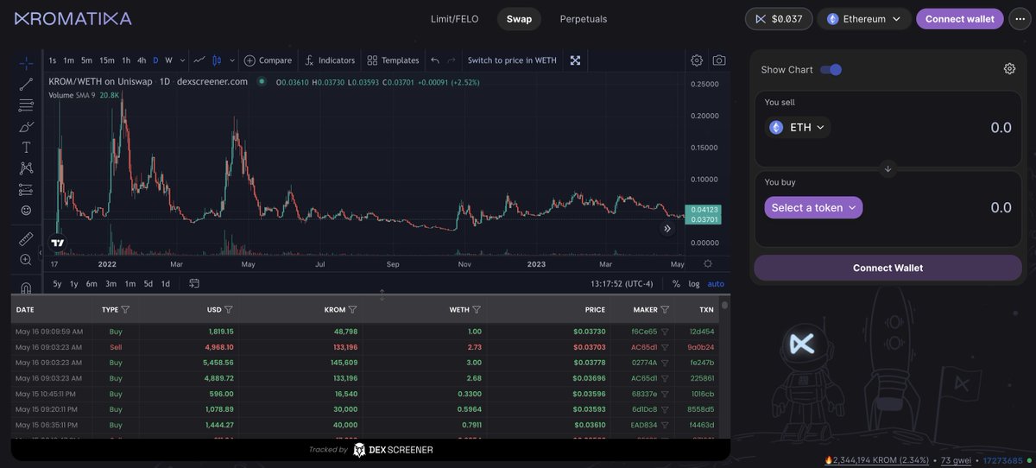Select the crosshair cursor tool
Image resolution: width=1036 pixels, height=468 pixels.
(x=26, y=62)
